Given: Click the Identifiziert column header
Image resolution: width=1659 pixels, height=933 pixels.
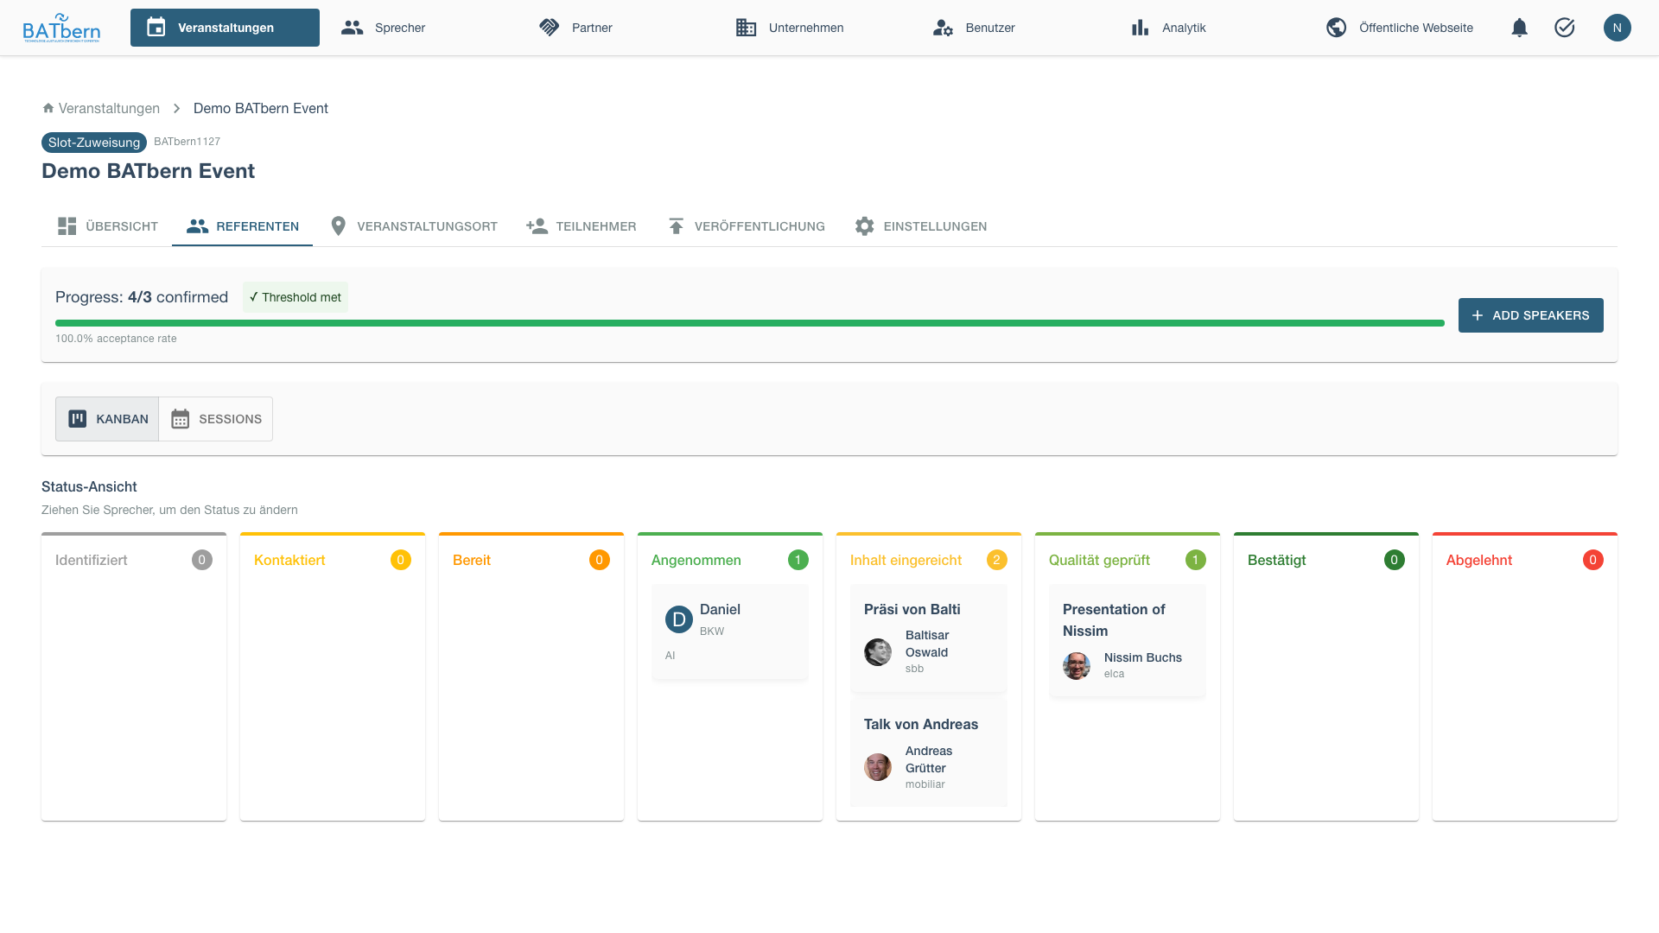Looking at the screenshot, I should [92, 560].
